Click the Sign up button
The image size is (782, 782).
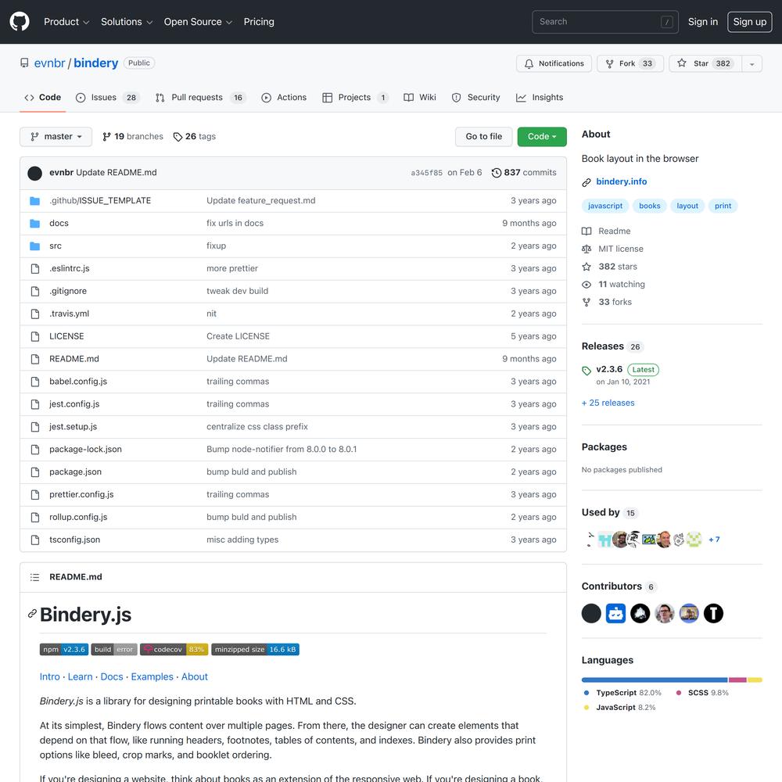click(750, 22)
